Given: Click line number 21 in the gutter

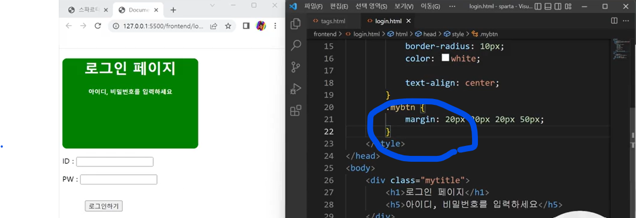Looking at the screenshot, I should click(329, 120).
